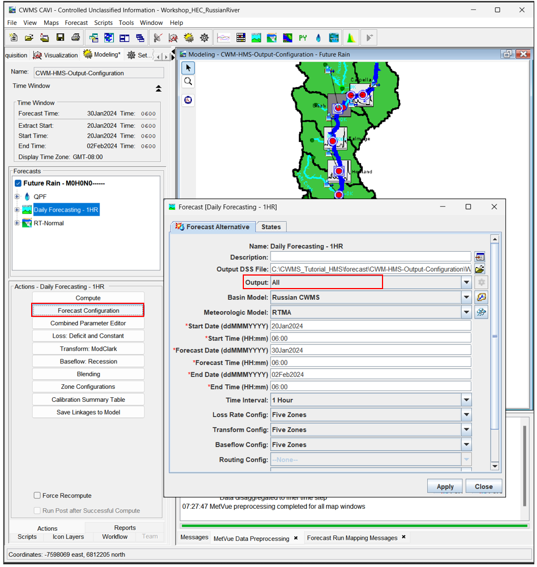Click the green PY script toolbar icon
Viewport: 537px width, 567px height.
click(303, 38)
